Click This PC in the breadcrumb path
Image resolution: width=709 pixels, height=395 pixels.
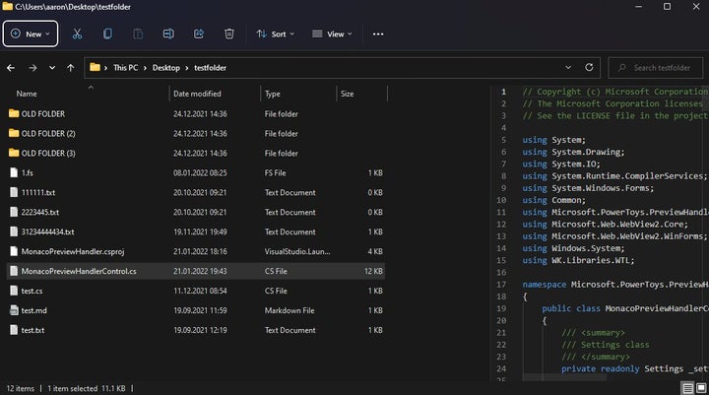tap(125, 68)
